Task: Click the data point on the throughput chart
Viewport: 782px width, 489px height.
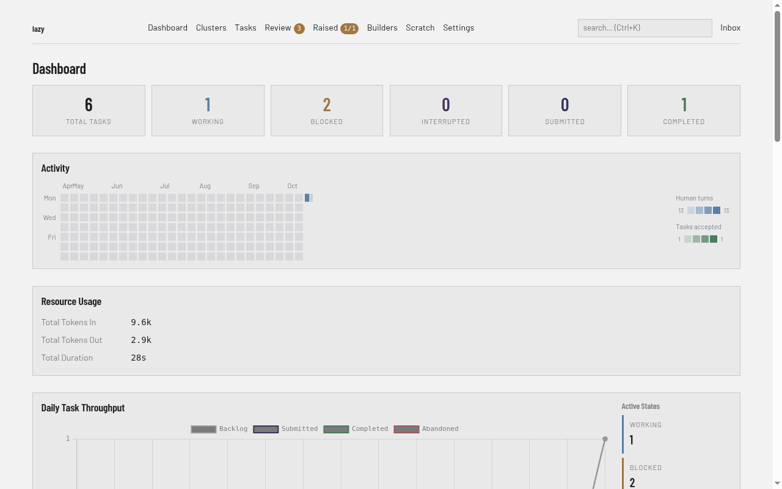Action: (x=605, y=439)
